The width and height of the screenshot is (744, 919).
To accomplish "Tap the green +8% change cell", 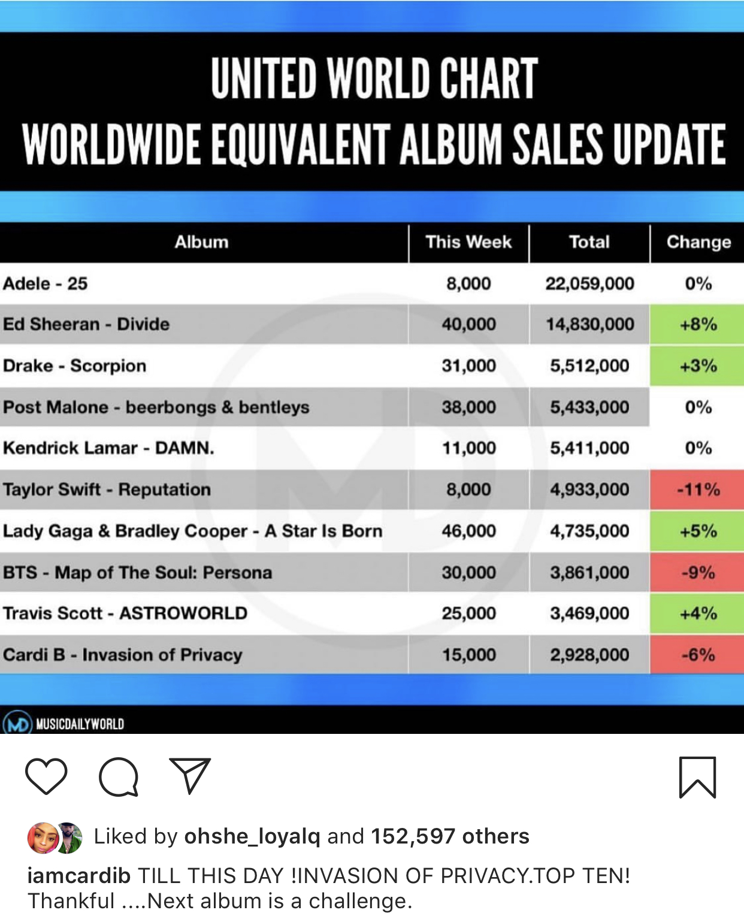I will (x=698, y=324).
